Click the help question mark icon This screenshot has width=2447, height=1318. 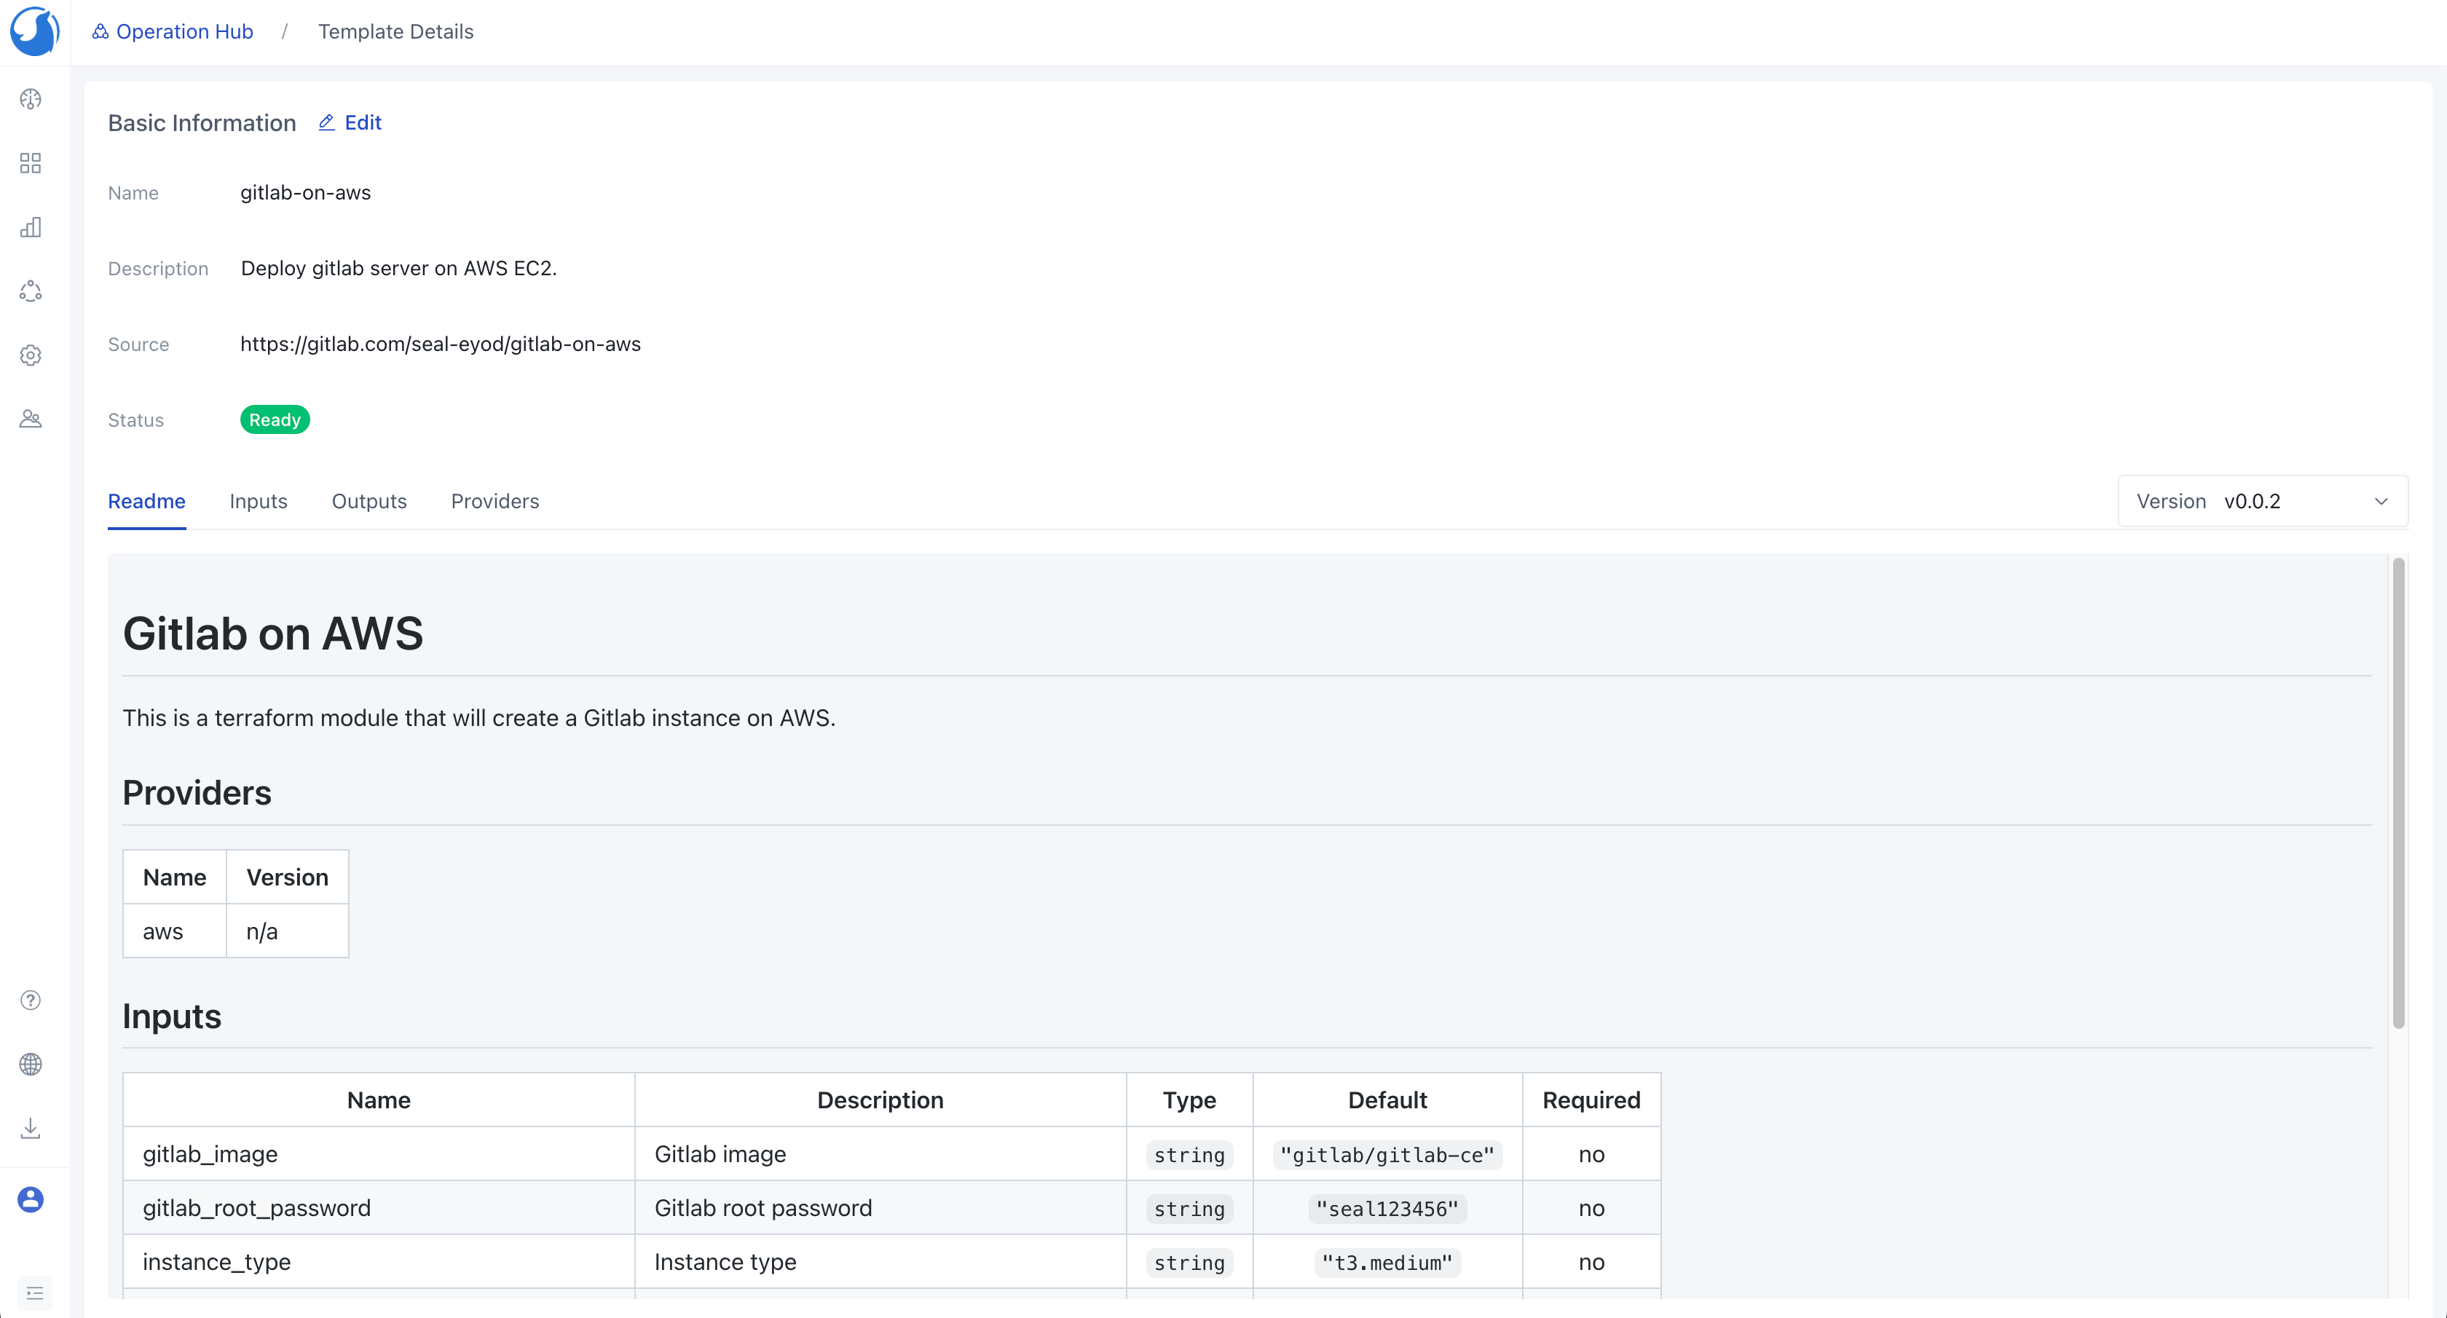[x=31, y=1000]
